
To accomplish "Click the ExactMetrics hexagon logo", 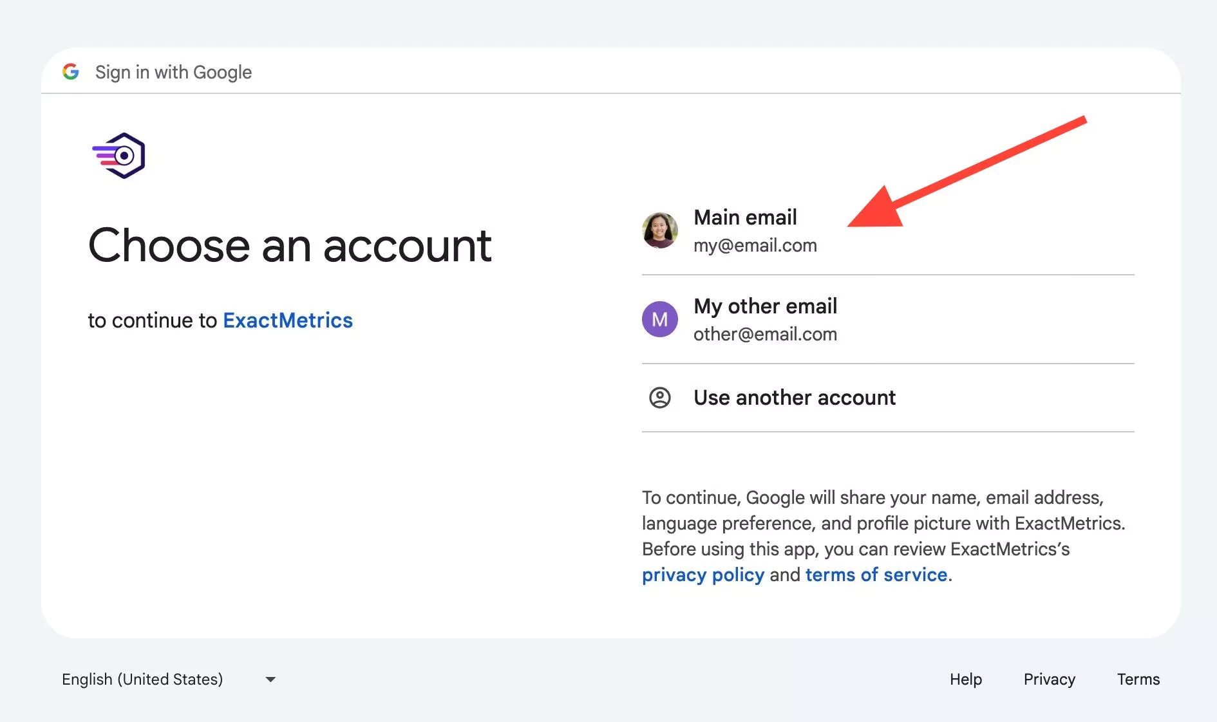I will point(119,156).
